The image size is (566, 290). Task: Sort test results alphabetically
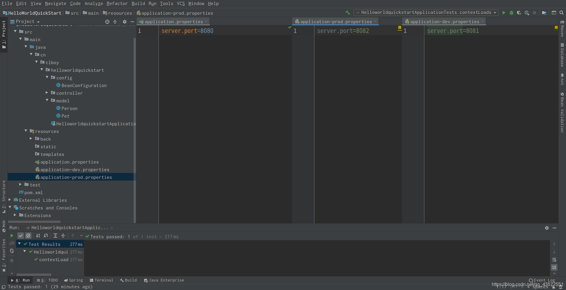click(38, 236)
